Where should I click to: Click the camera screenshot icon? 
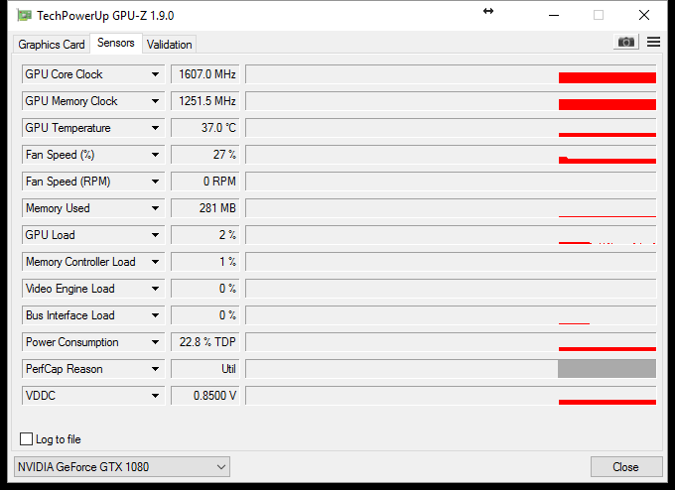(625, 42)
